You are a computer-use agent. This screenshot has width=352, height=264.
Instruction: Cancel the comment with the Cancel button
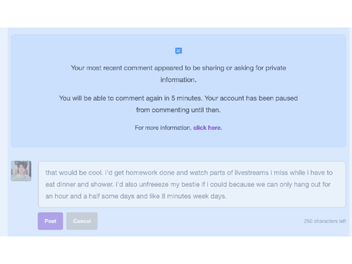click(x=82, y=221)
